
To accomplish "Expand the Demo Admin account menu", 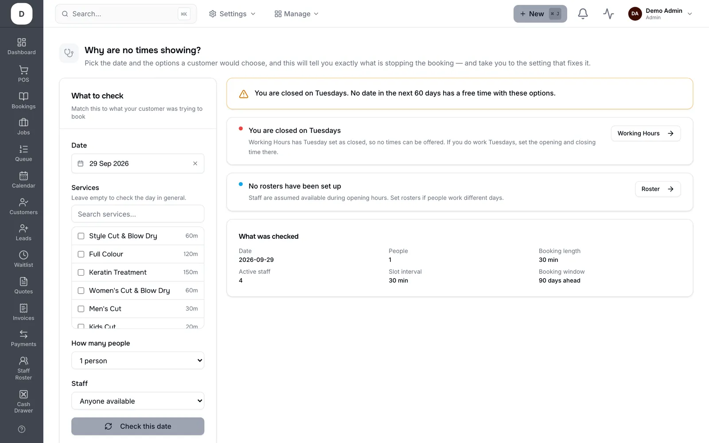I will (660, 14).
